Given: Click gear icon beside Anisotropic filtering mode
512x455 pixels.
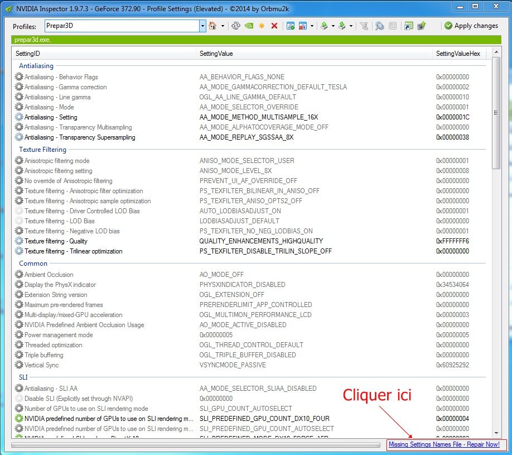Looking at the screenshot, I should [19, 160].
